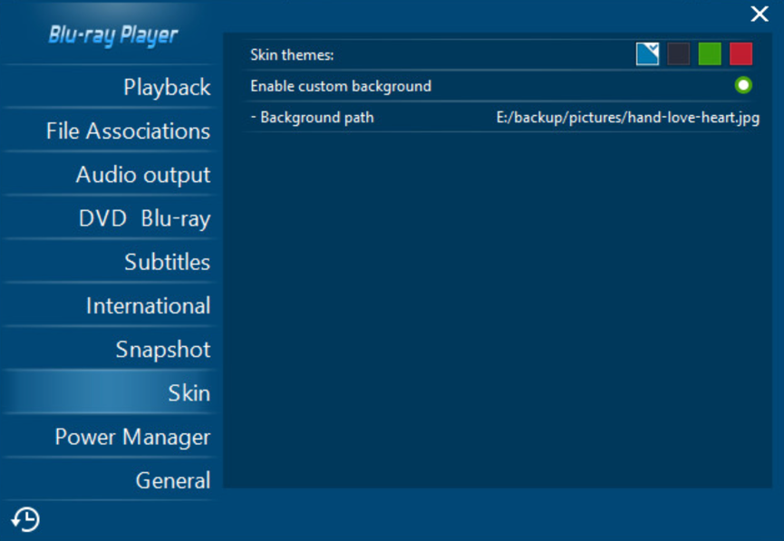Open the Snapshot settings section
The height and width of the screenshot is (541, 784).
[x=109, y=349]
